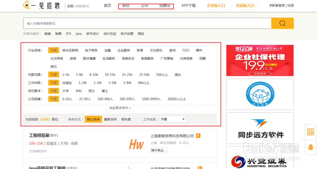Image resolution: width=317 pixels, height=169 pixels.
Task: Go to 首页 in navigation
Action: pyautogui.click(x=107, y=6)
